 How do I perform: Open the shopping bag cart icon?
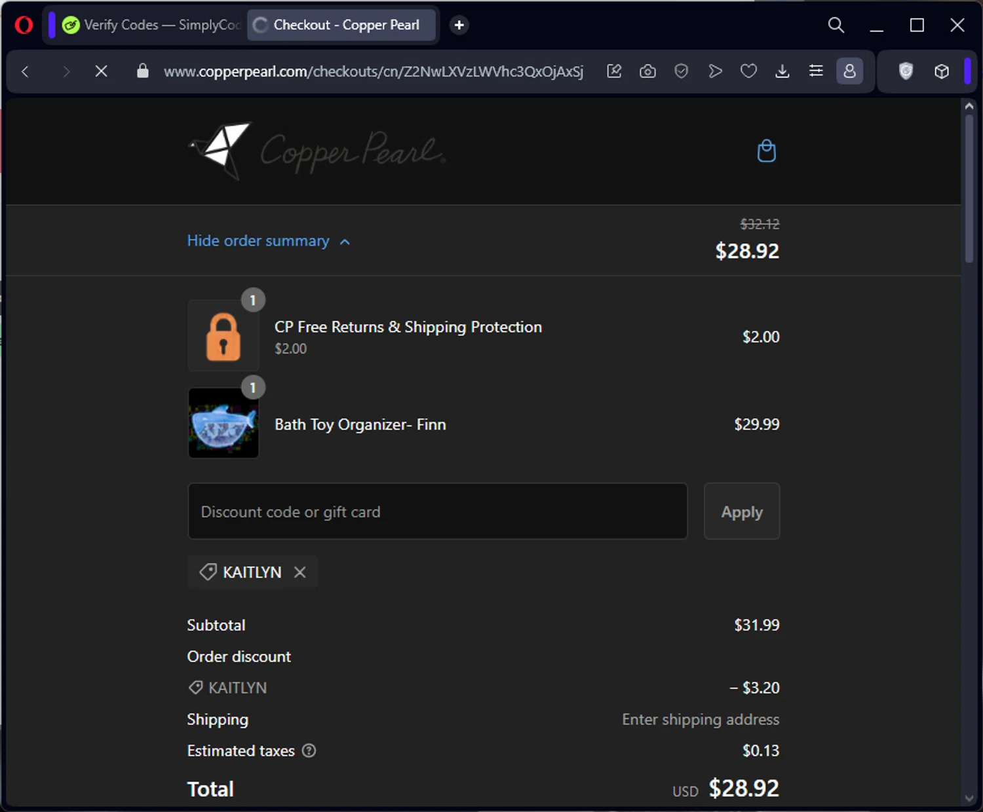point(766,151)
